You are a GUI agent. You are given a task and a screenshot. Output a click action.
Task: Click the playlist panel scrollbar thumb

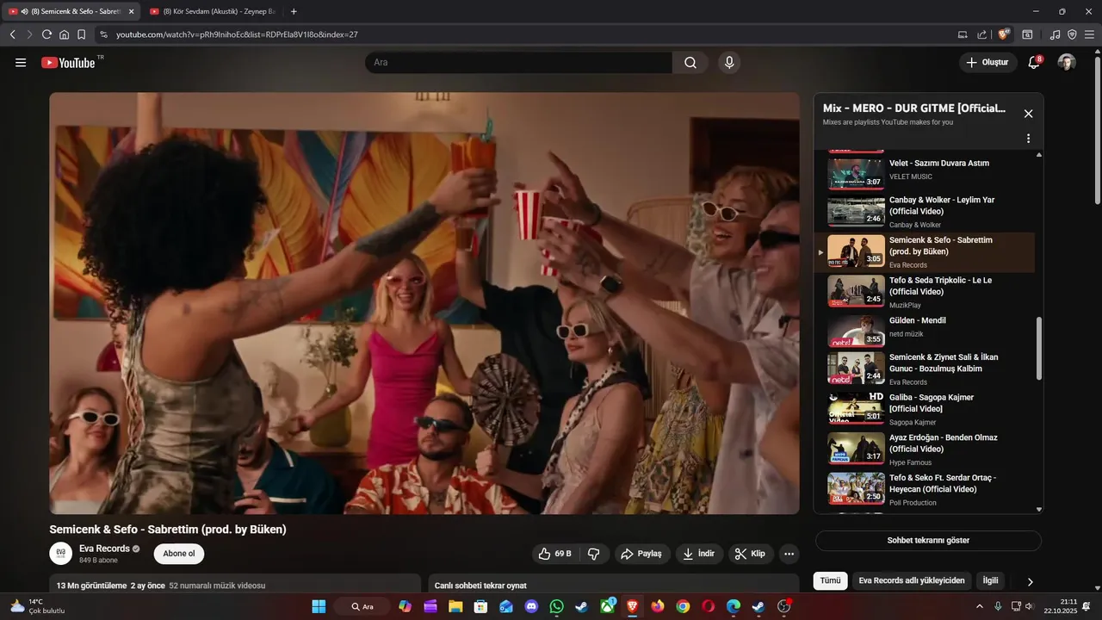click(x=1039, y=348)
